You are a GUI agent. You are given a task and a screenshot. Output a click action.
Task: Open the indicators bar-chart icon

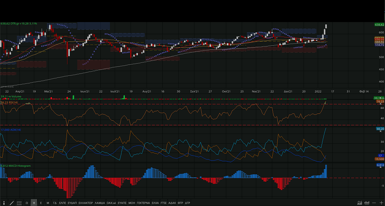367,203
